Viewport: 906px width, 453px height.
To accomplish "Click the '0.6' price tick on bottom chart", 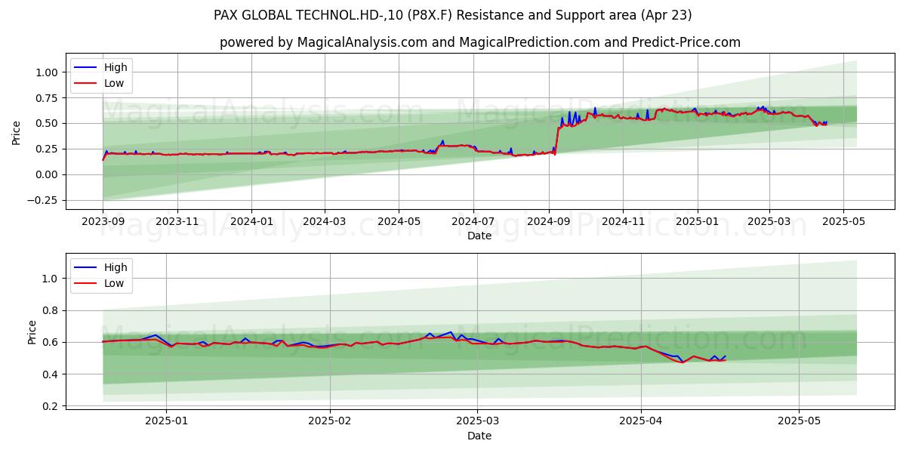I will pos(51,343).
